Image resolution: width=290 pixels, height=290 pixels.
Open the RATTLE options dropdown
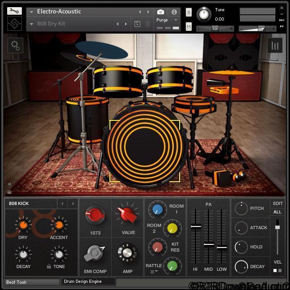154,271
